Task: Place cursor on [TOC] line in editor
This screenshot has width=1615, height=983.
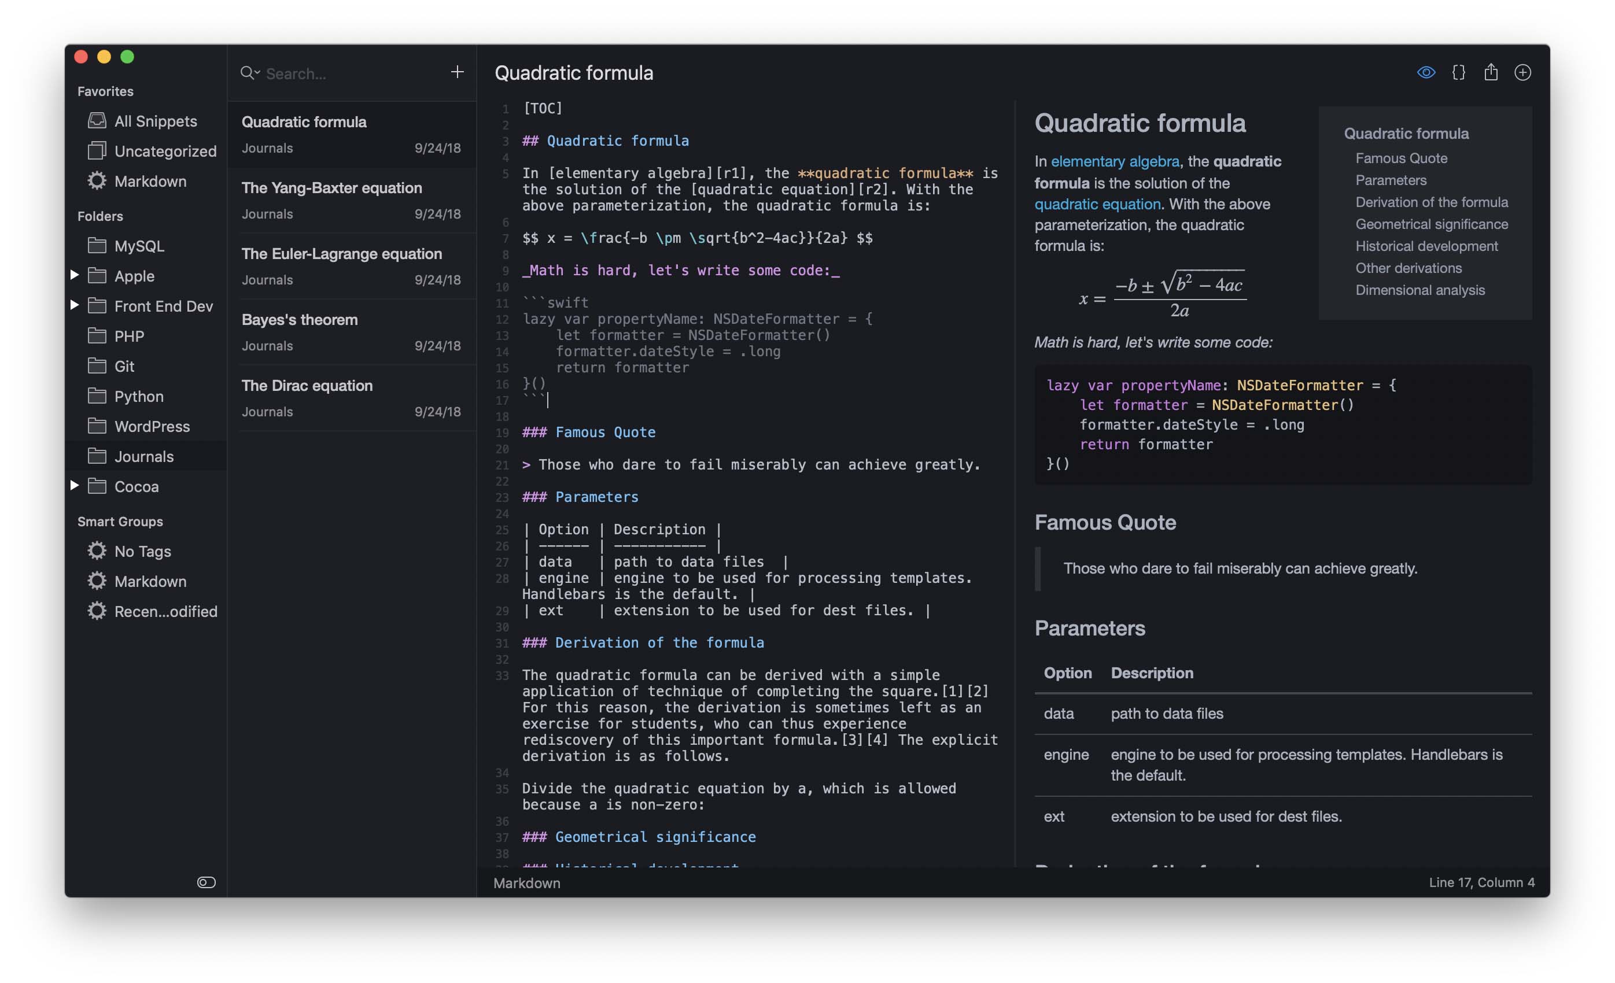Action: pyautogui.click(x=543, y=108)
